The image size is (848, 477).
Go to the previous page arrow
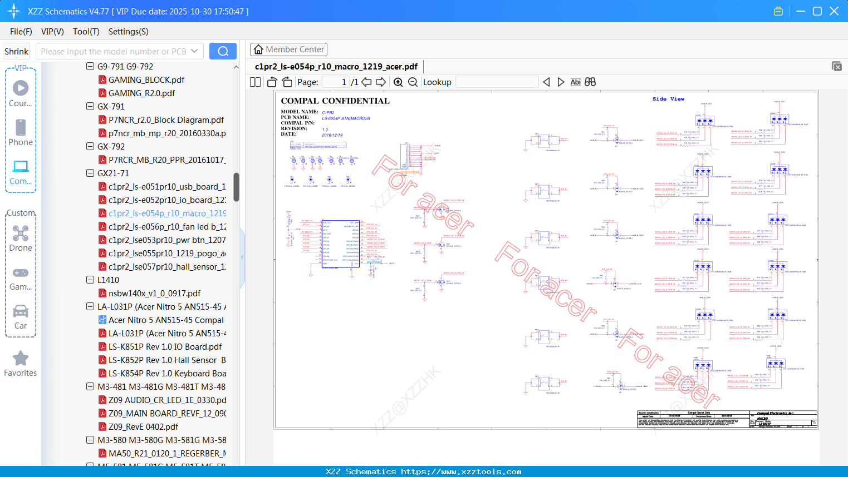coord(366,82)
